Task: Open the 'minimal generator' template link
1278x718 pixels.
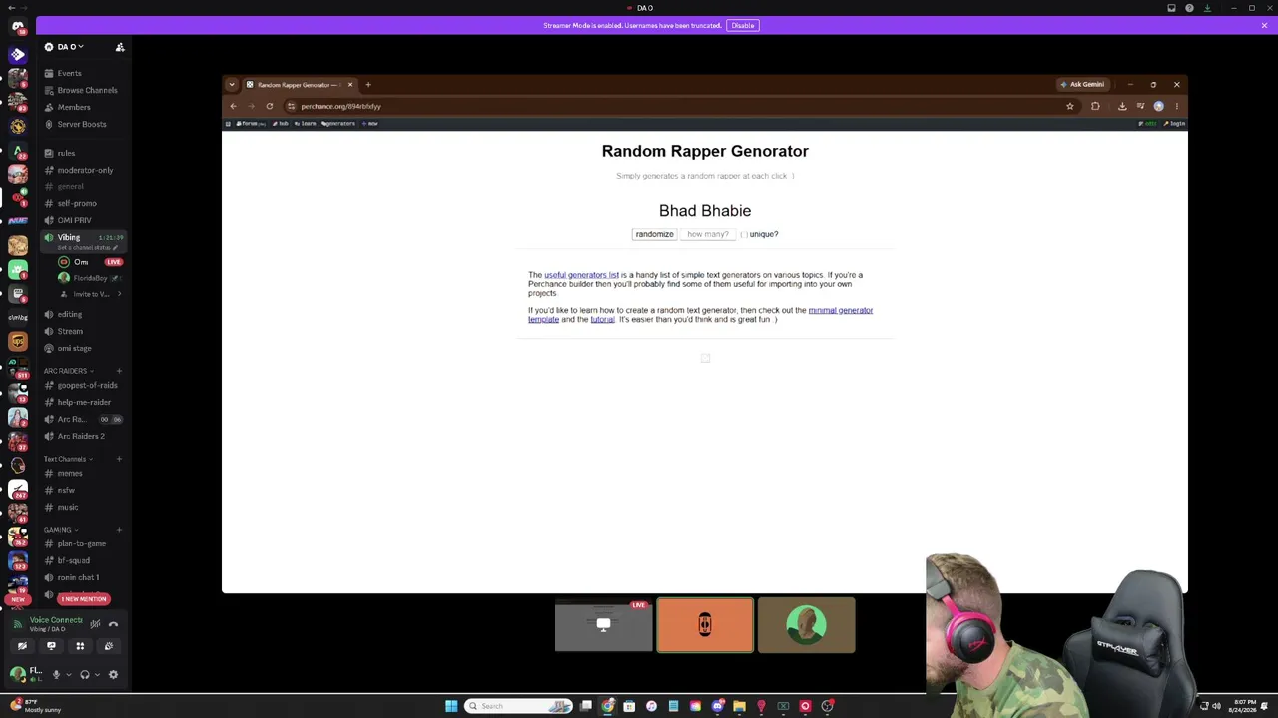Action: click(x=840, y=310)
